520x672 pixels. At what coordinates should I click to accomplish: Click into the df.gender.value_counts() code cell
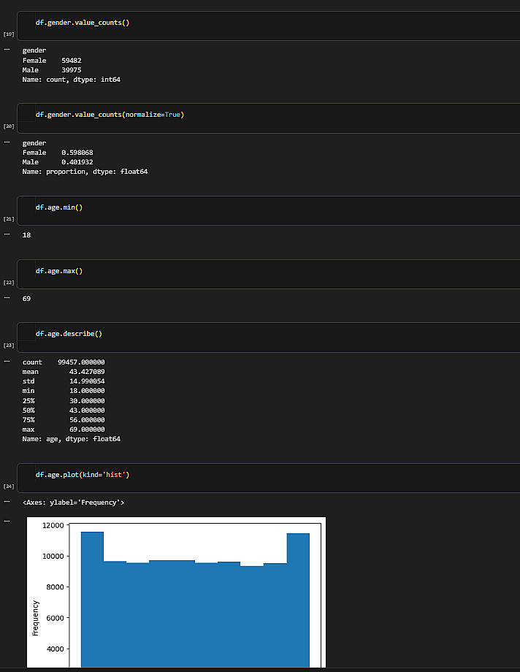click(268, 26)
